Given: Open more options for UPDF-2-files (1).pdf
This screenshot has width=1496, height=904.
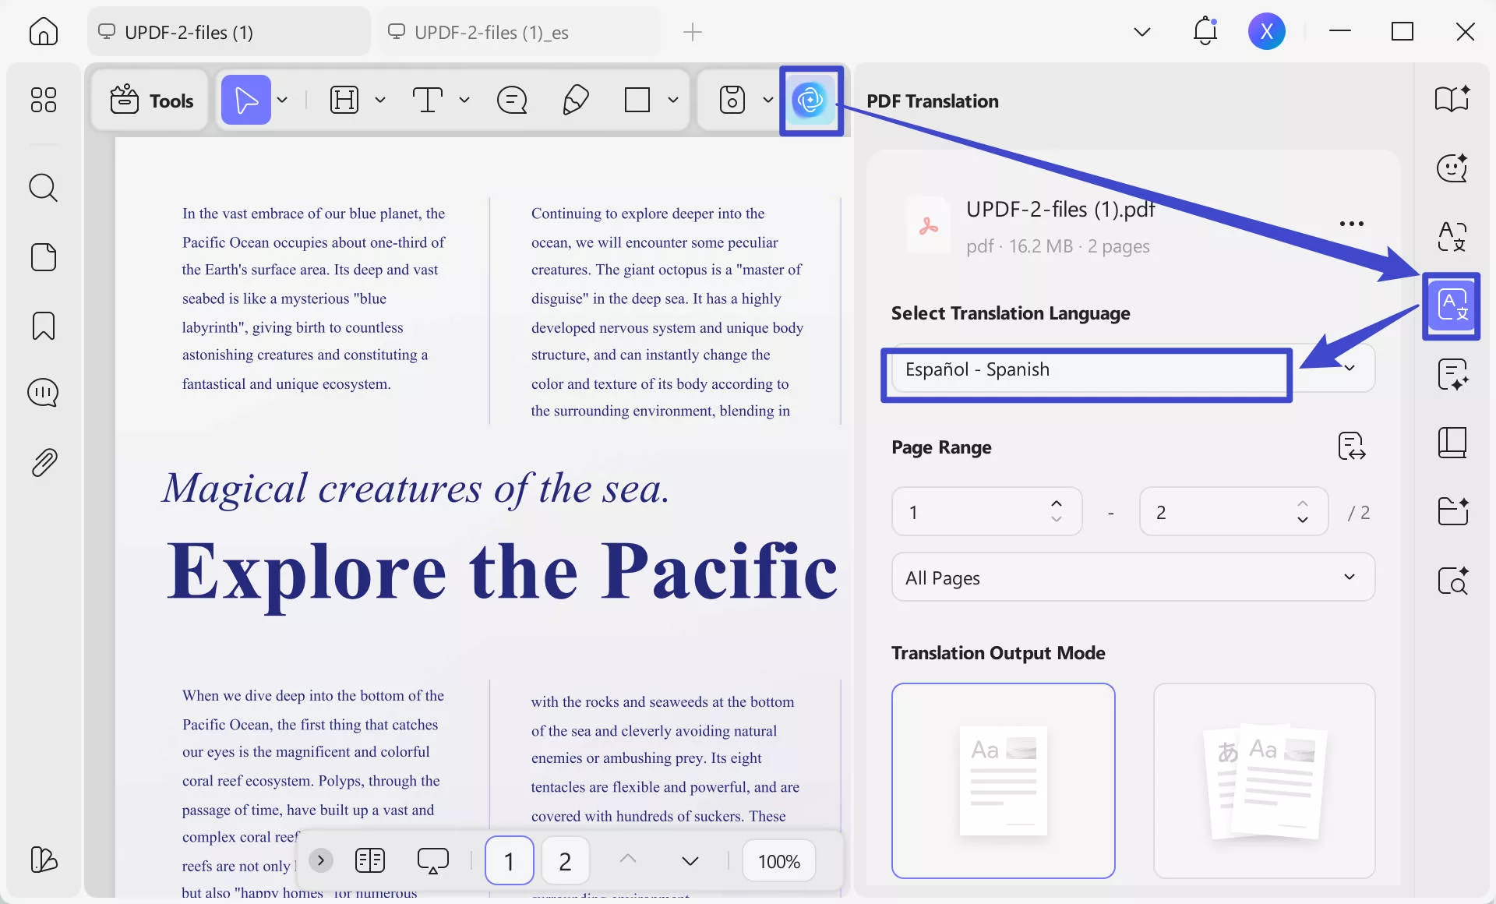Looking at the screenshot, I should click(x=1350, y=224).
